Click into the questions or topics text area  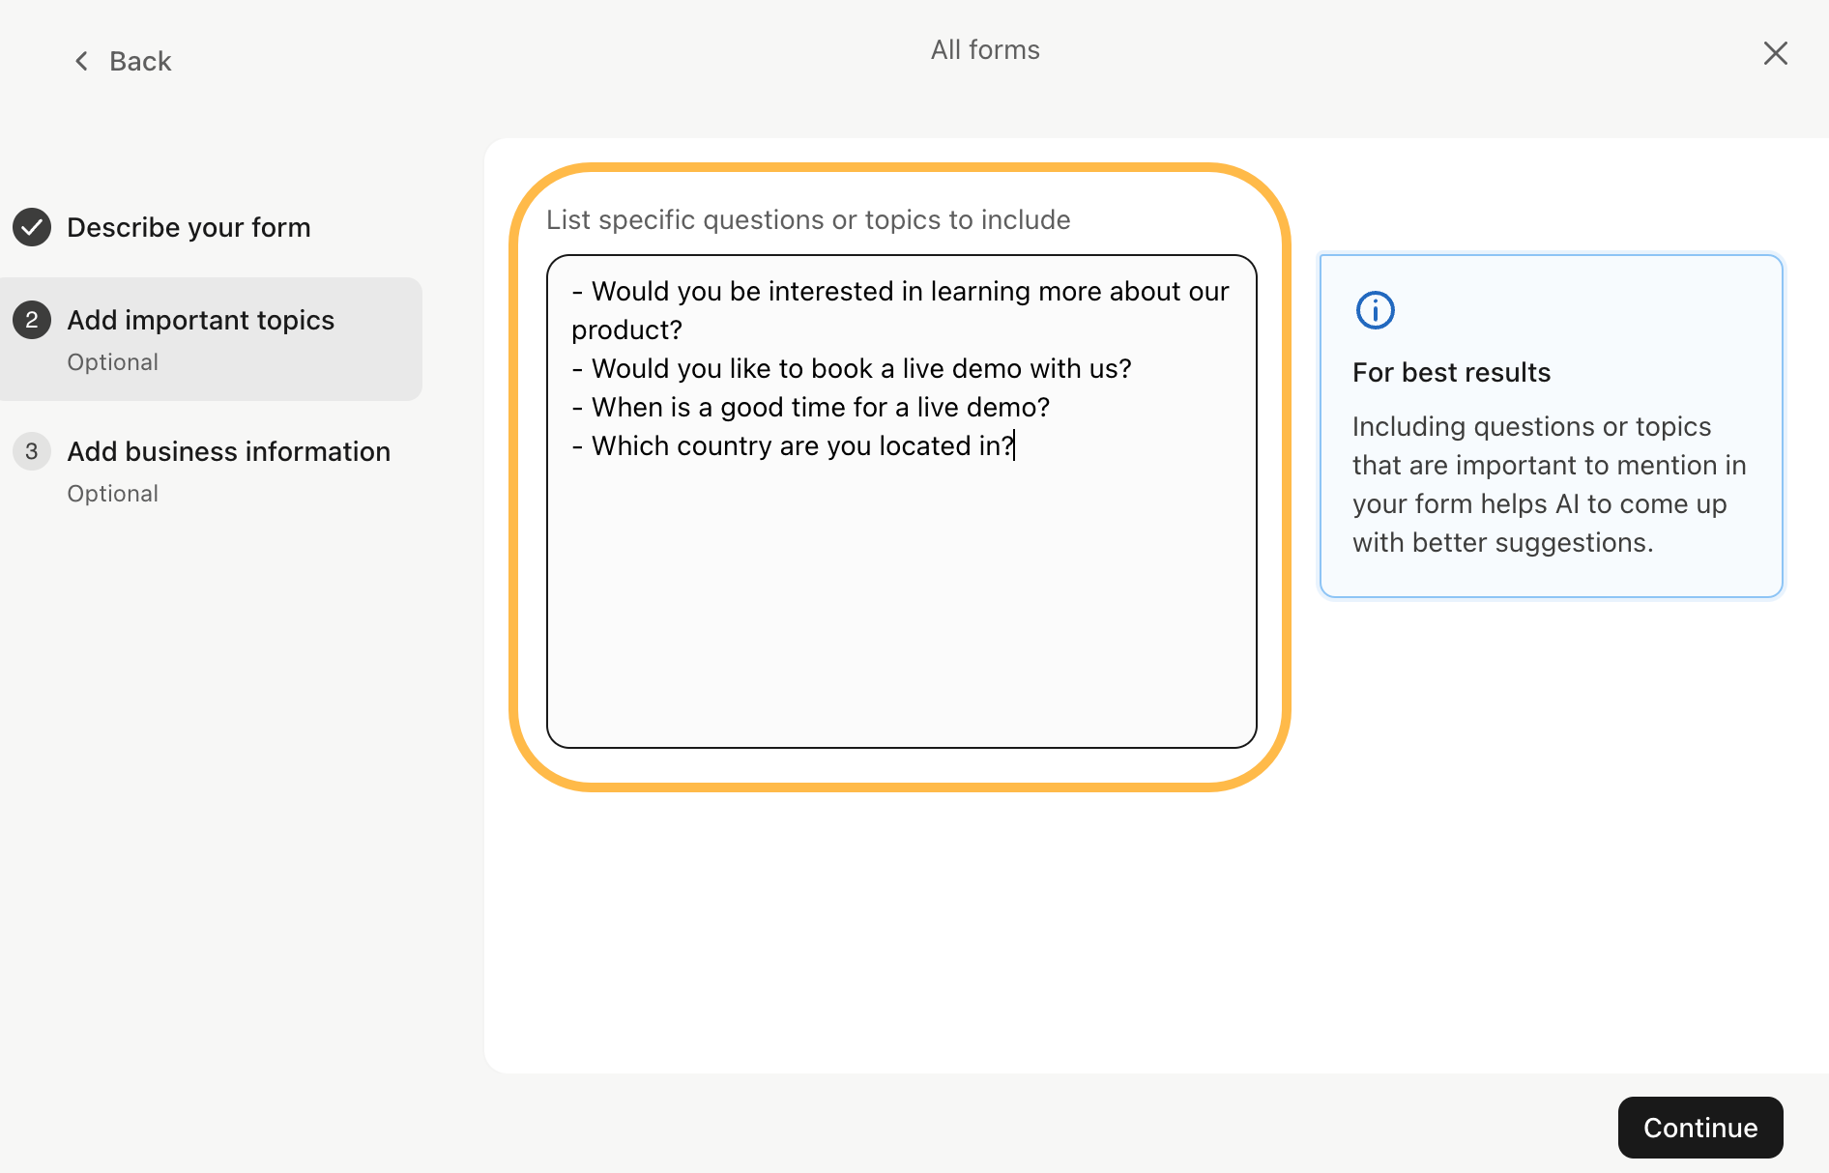point(901,501)
